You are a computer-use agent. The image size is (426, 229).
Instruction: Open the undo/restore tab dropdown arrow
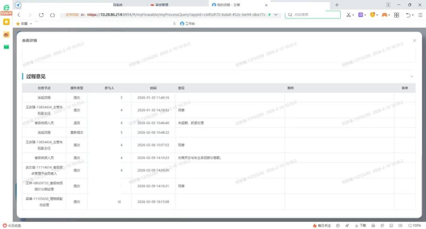tap(413, 15)
